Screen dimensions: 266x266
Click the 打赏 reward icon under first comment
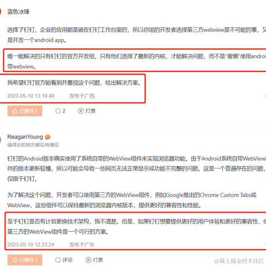80,111
